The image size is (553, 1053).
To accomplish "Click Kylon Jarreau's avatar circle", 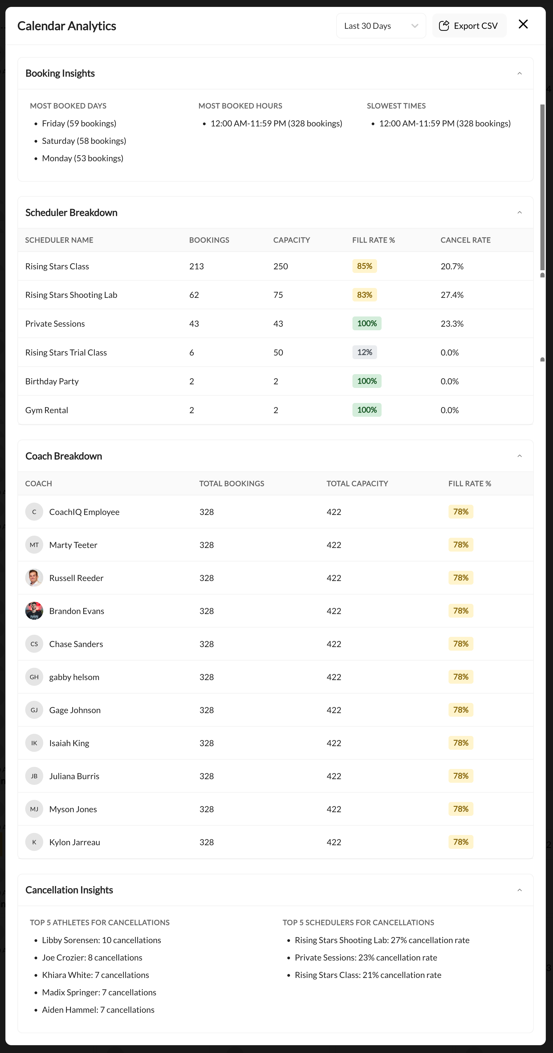I will (34, 842).
